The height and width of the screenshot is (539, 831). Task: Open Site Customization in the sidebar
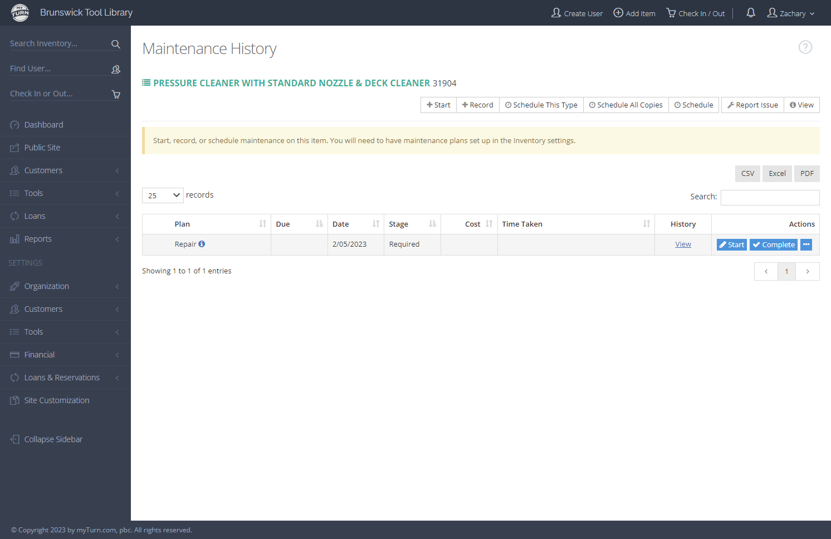(x=65, y=400)
